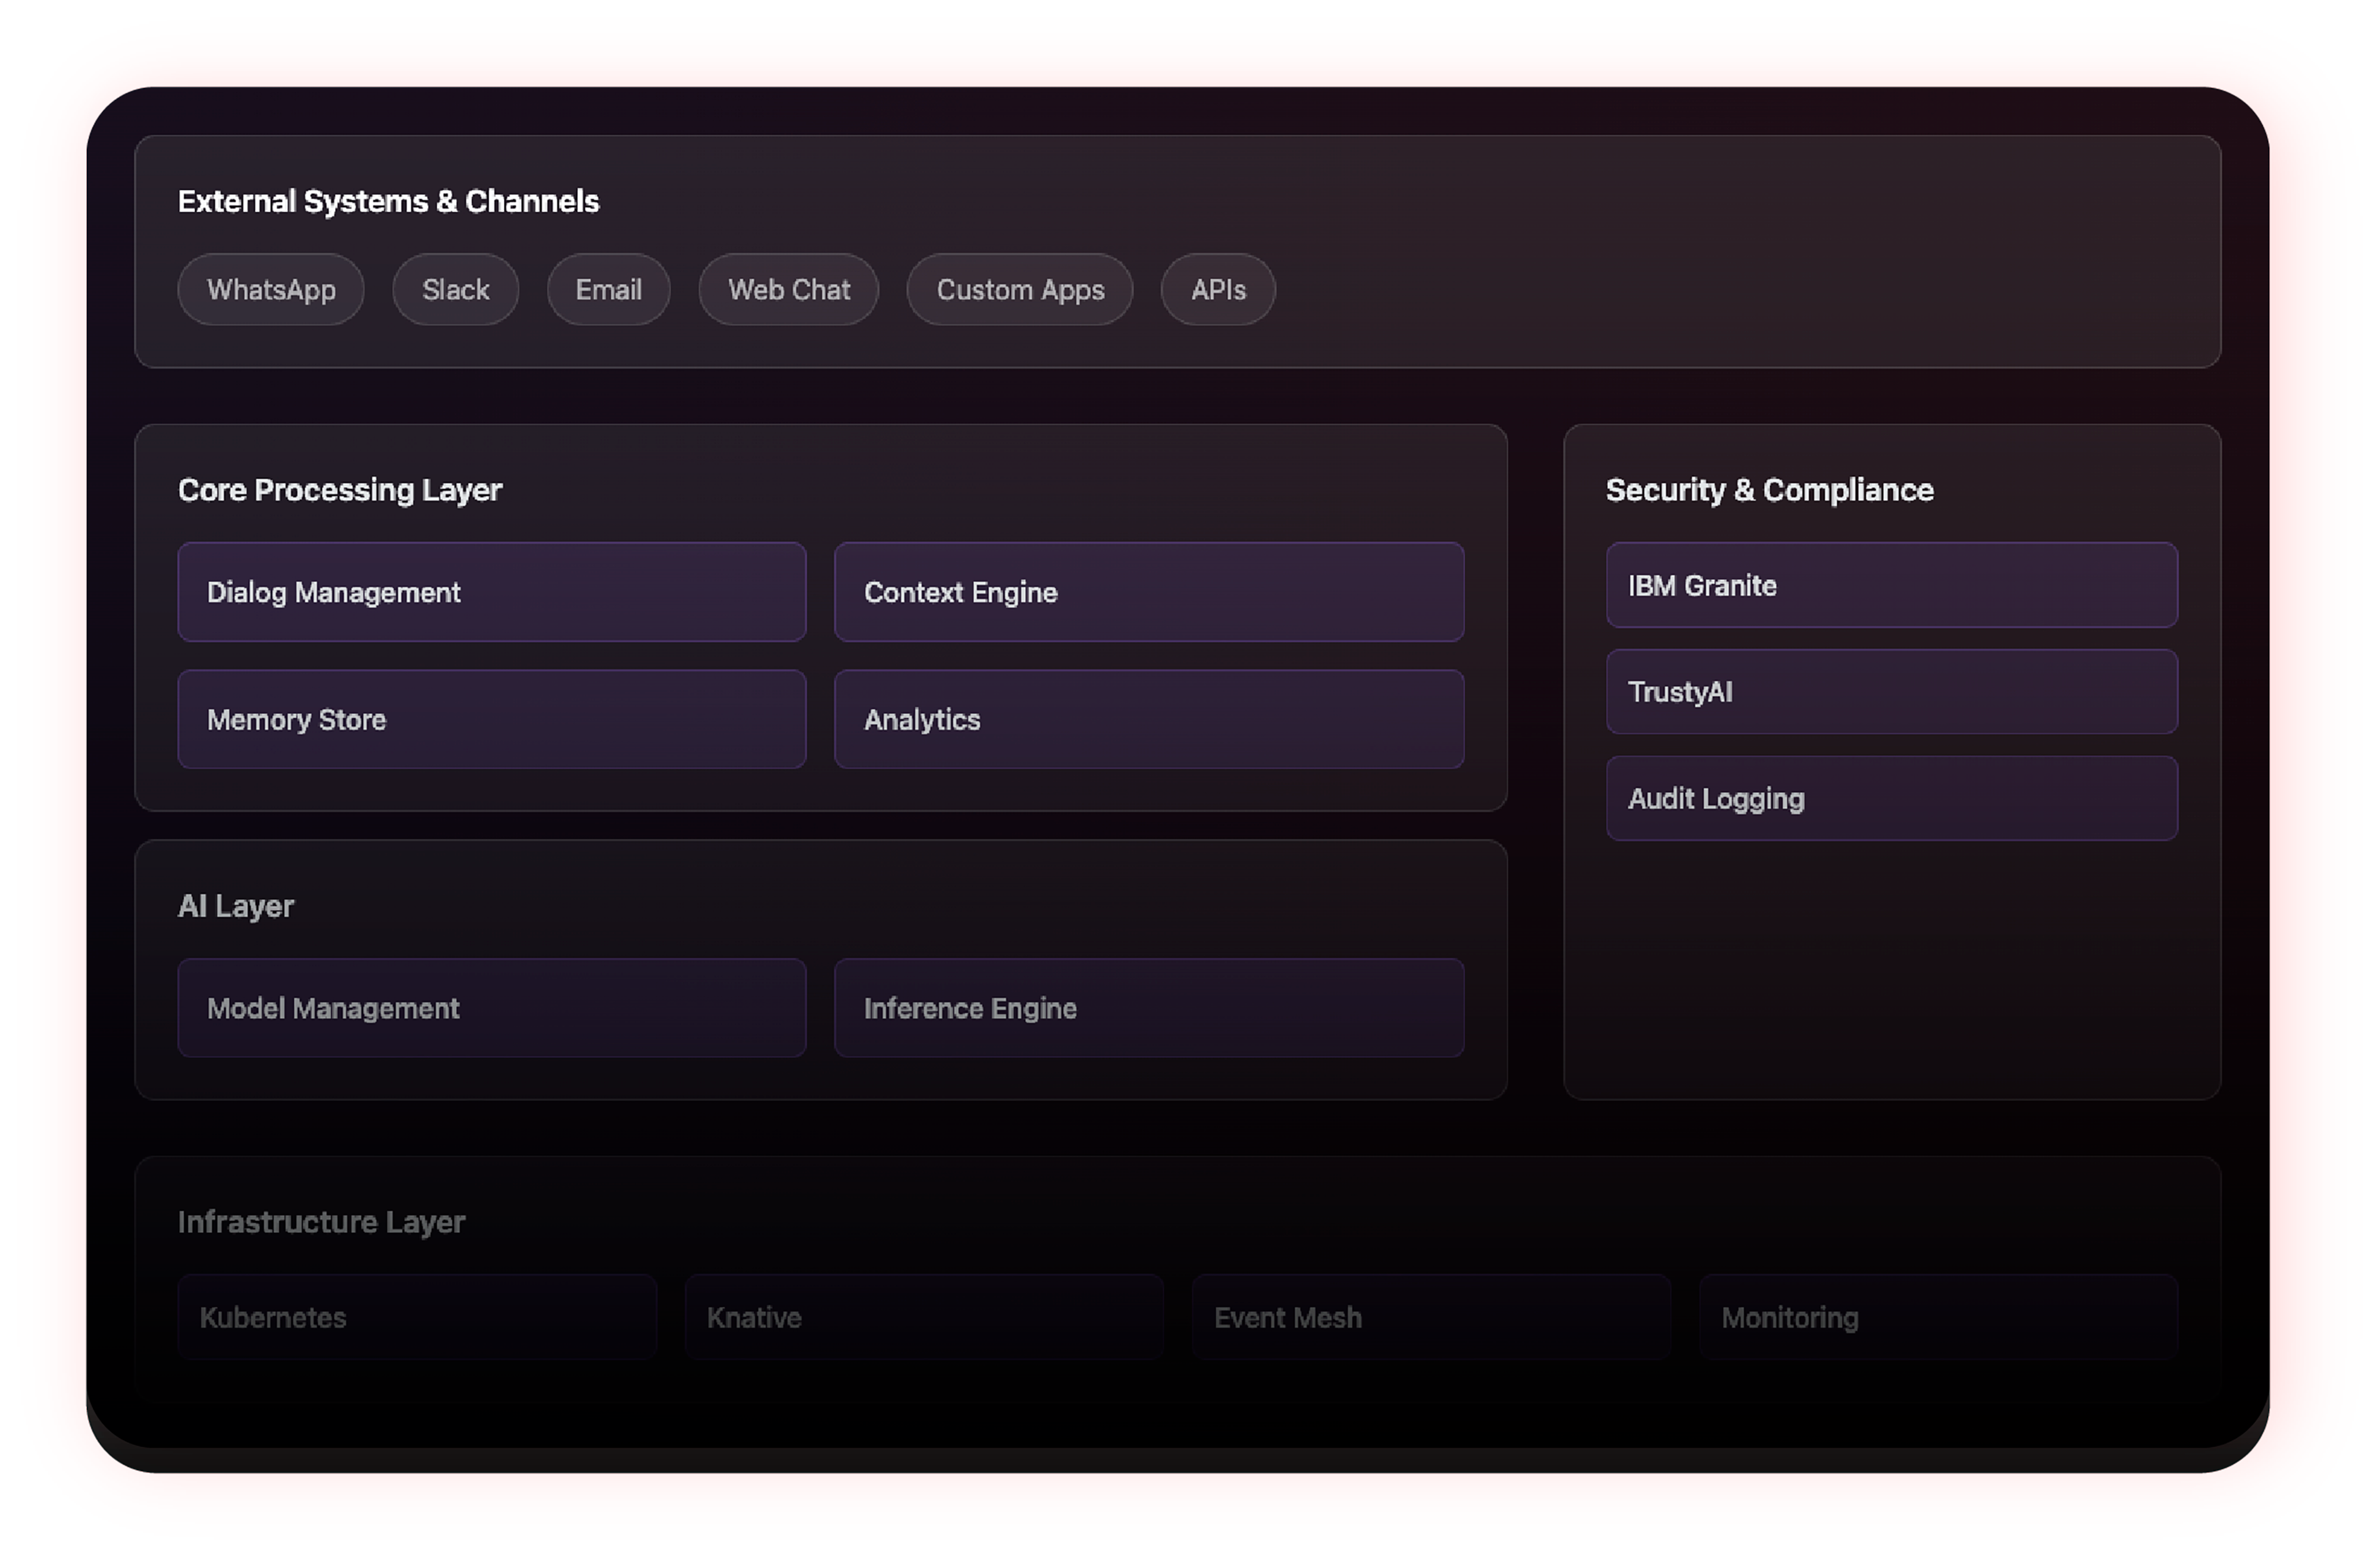Click the Security & Compliance heading
Image resolution: width=2380 pixels, height=1557 pixels.
click(1768, 489)
